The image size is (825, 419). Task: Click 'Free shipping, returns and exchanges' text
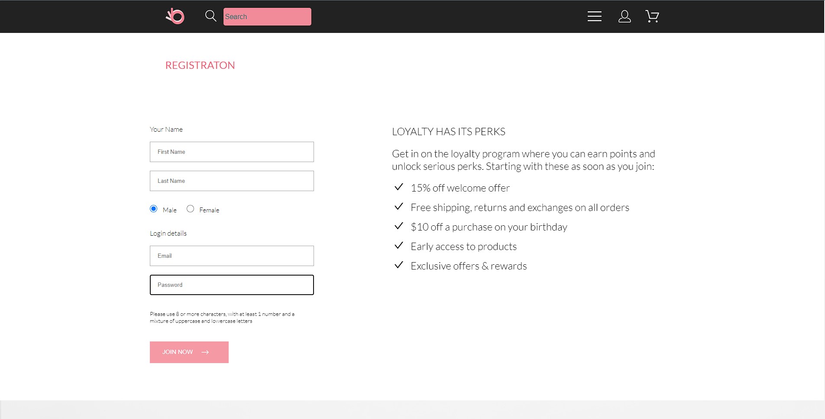click(520, 208)
